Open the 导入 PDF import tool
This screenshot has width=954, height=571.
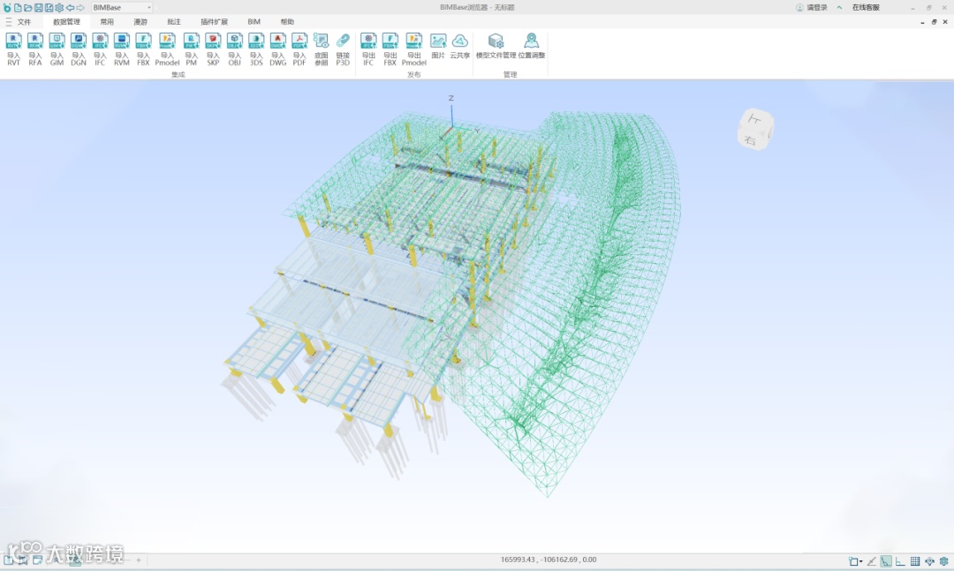(299, 49)
